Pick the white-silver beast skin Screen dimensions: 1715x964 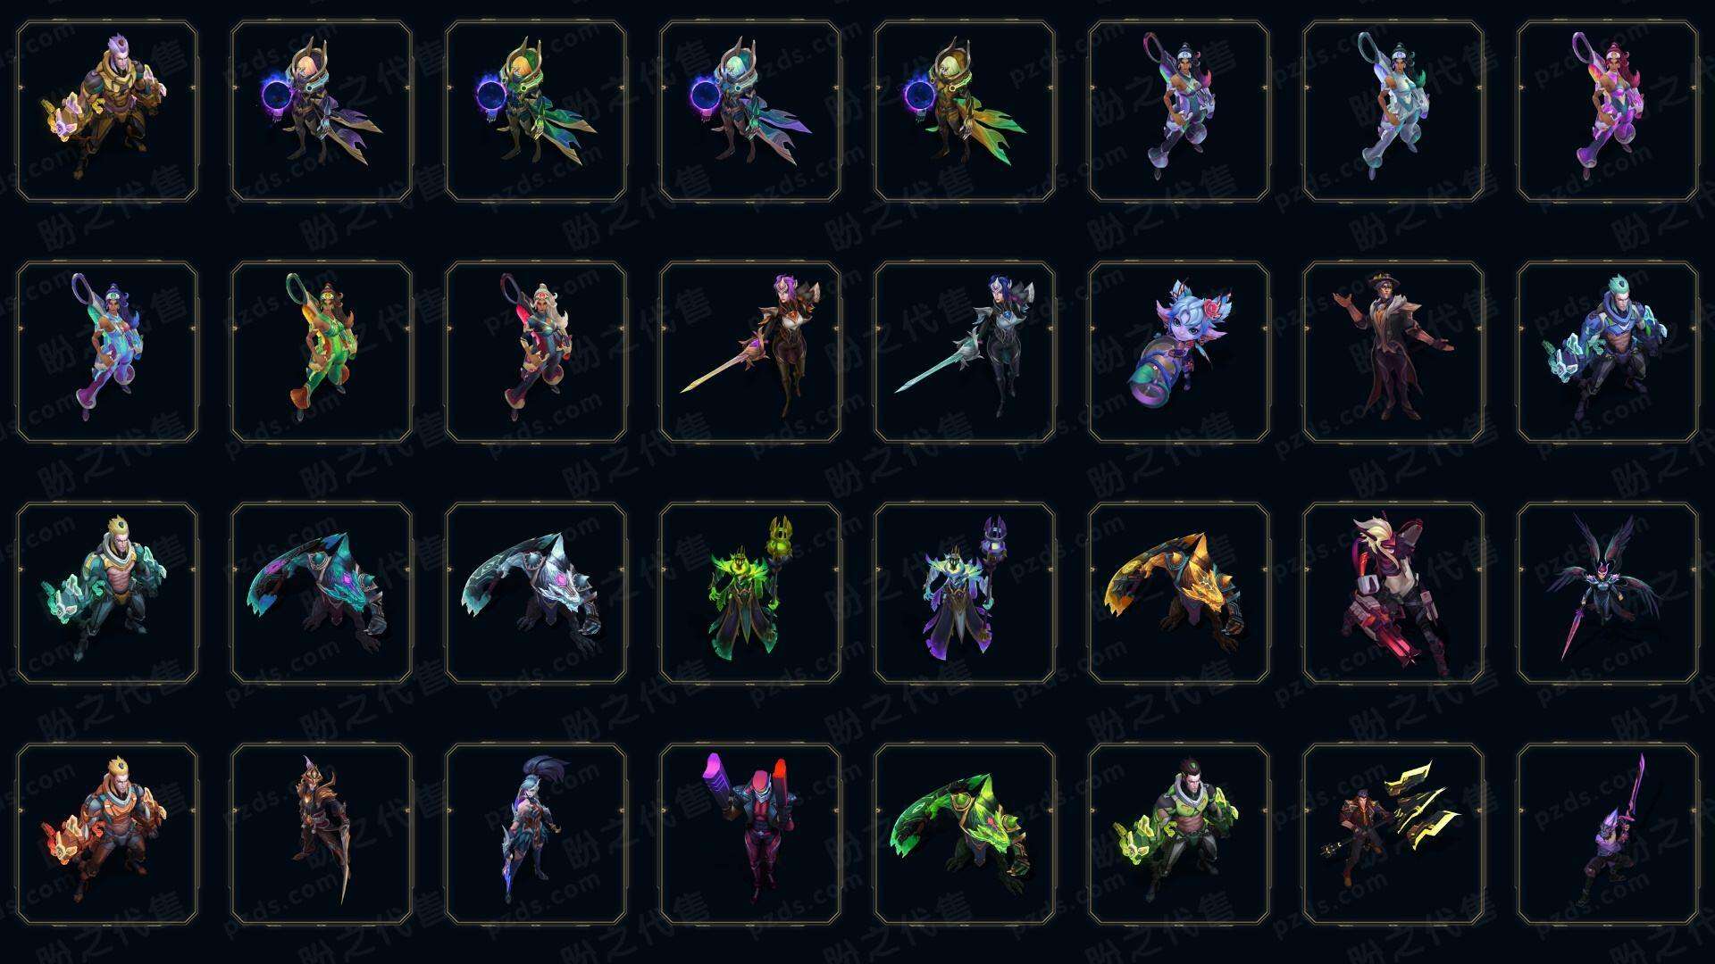536,593
